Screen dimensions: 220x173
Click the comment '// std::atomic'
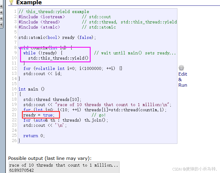point(99,27)
